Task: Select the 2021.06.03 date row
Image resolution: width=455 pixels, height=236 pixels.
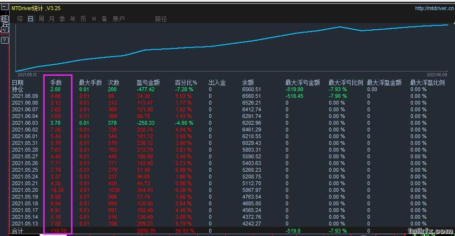Action: (x=25, y=123)
